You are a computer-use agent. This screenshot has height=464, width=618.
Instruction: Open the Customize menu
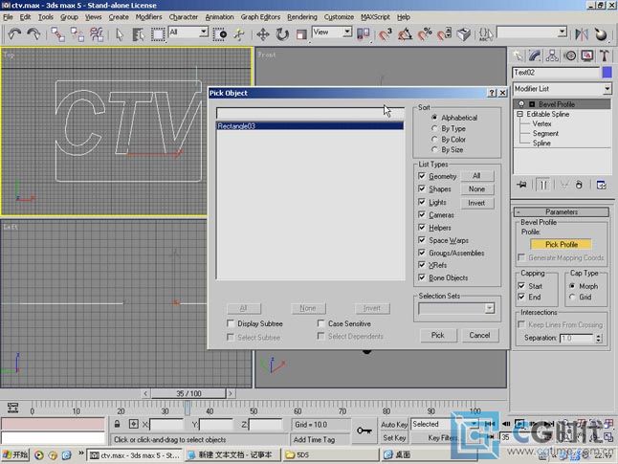click(339, 17)
